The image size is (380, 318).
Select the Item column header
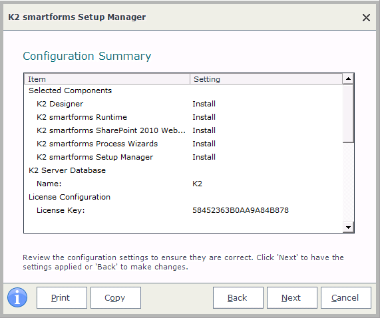[107, 79]
